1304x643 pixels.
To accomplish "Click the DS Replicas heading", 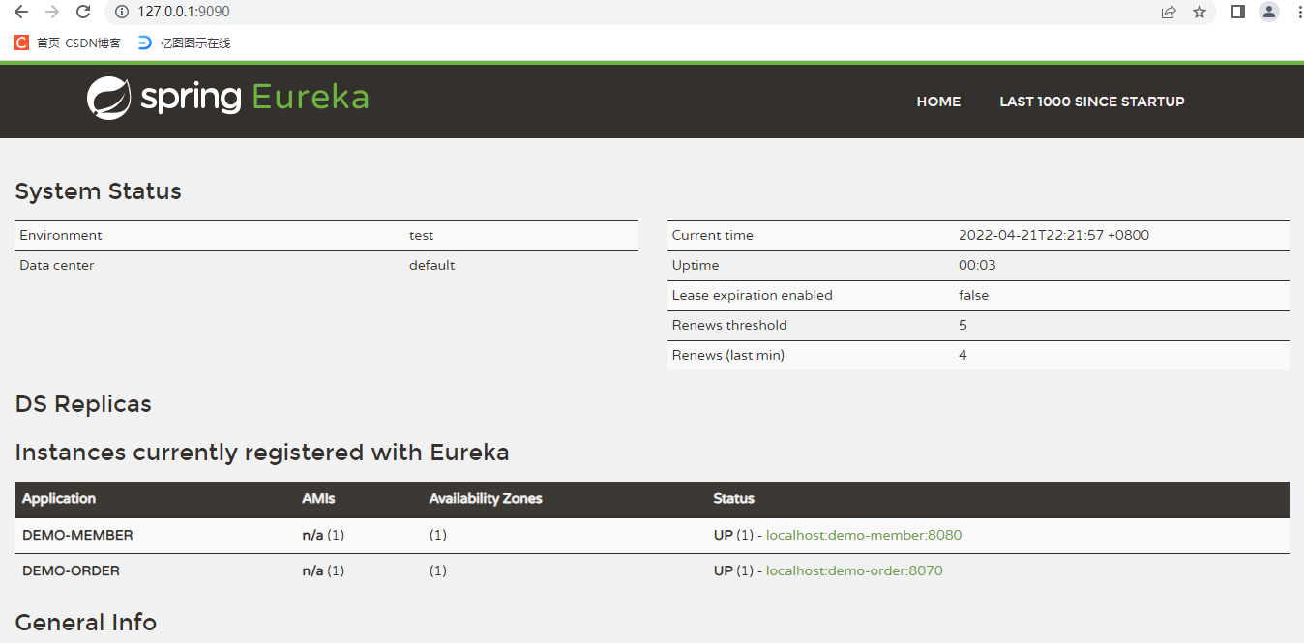I will click(83, 404).
